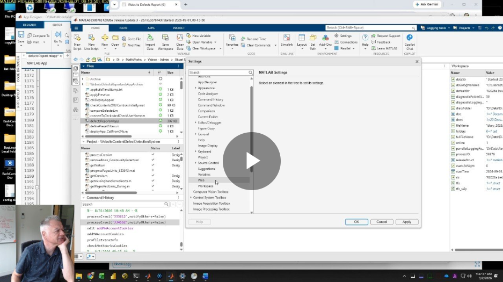The image size is (503, 282).
Task: Select Command Window in settings tree
Action: (x=211, y=105)
